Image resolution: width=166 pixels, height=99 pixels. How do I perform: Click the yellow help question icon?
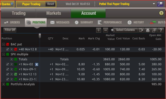pyautogui.click(x=161, y=13)
